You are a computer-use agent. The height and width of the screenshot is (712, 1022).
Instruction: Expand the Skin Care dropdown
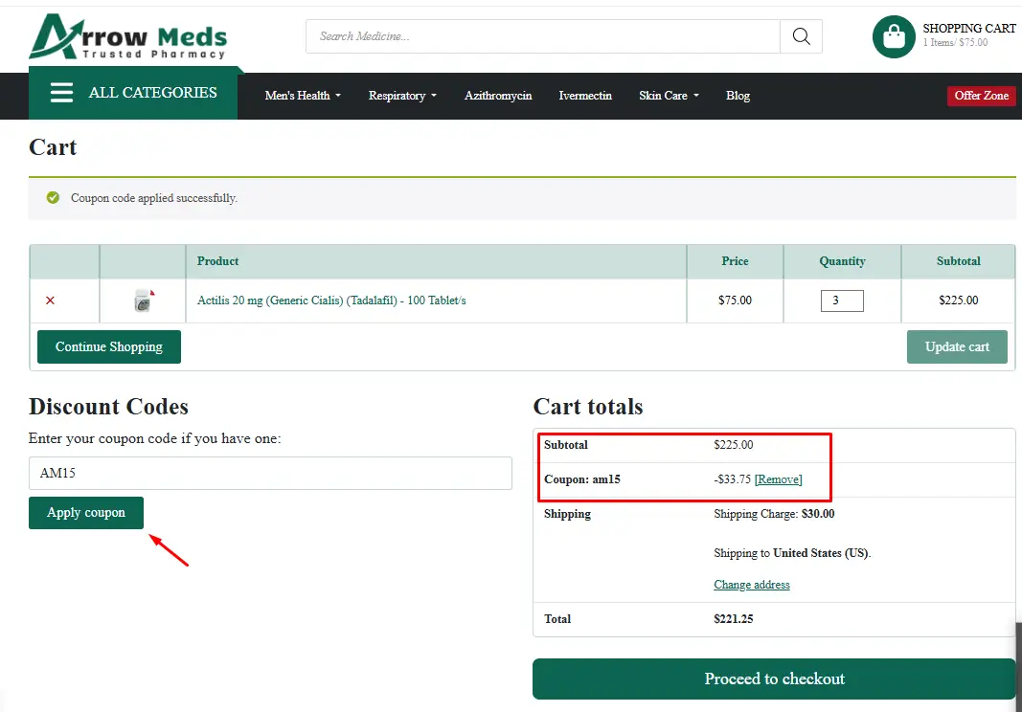click(669, 96)
